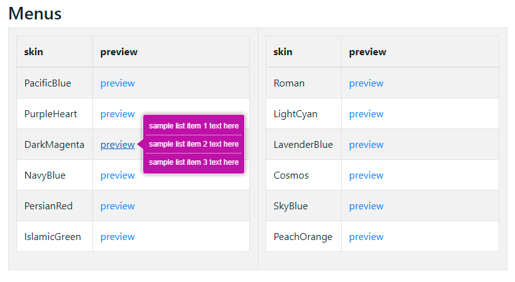Open preview link for Roman skin

pyautogui.click(x=366, y=83)
